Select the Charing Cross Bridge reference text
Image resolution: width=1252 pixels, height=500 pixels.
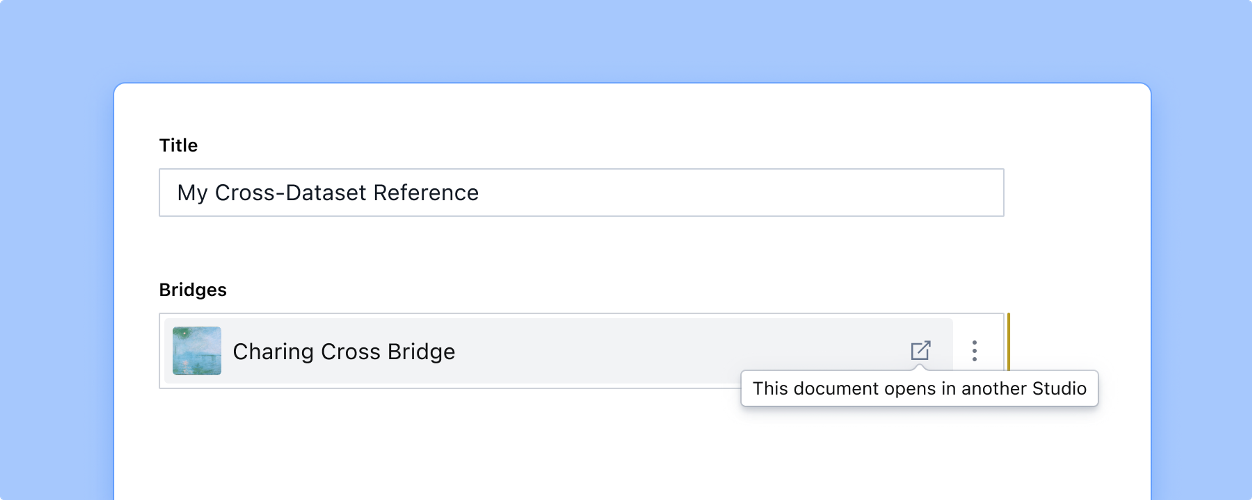[344, 352]
